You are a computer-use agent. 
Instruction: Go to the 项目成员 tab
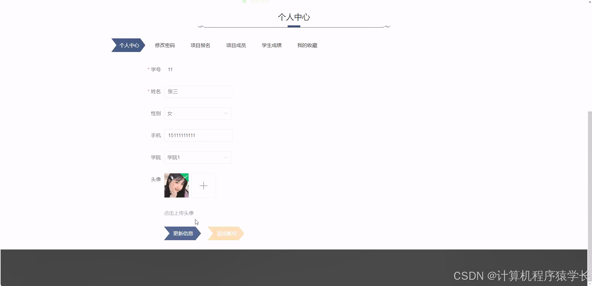point(236,45)
